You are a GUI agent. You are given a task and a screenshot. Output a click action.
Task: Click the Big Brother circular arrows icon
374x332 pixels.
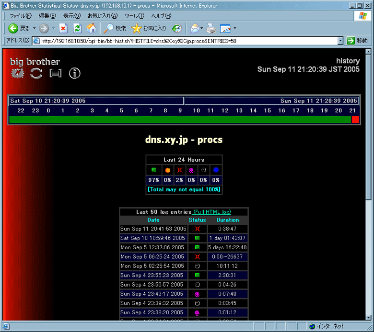click(x=36, y=73)
